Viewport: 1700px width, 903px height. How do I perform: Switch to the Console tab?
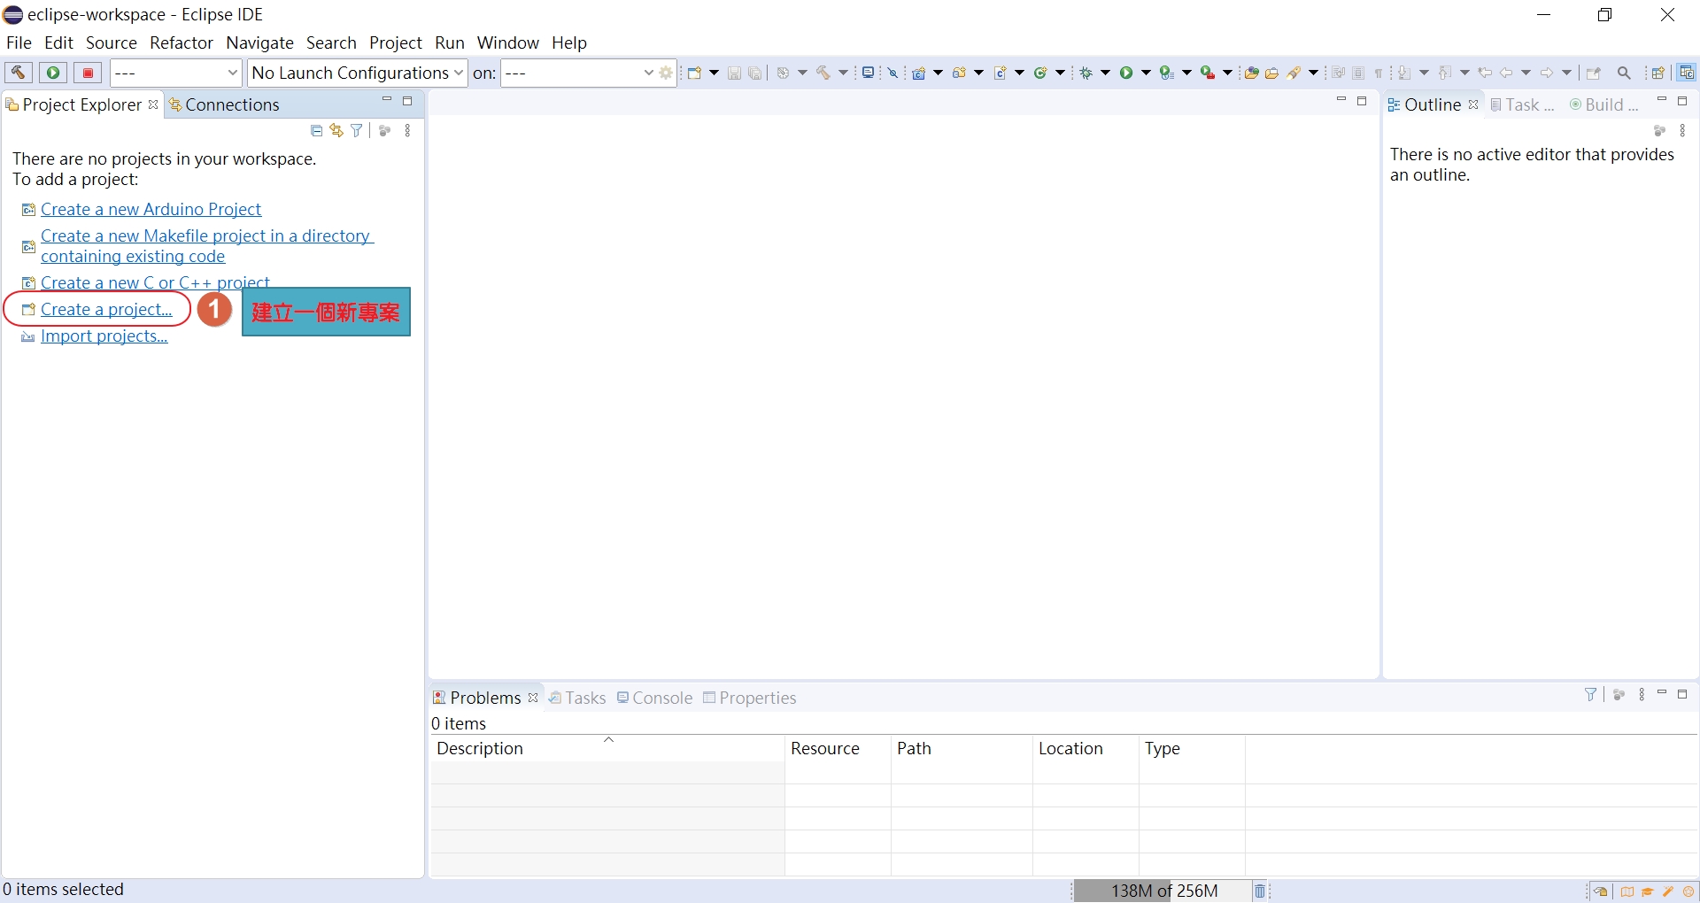pyautogui.click(x=655, y=698)
